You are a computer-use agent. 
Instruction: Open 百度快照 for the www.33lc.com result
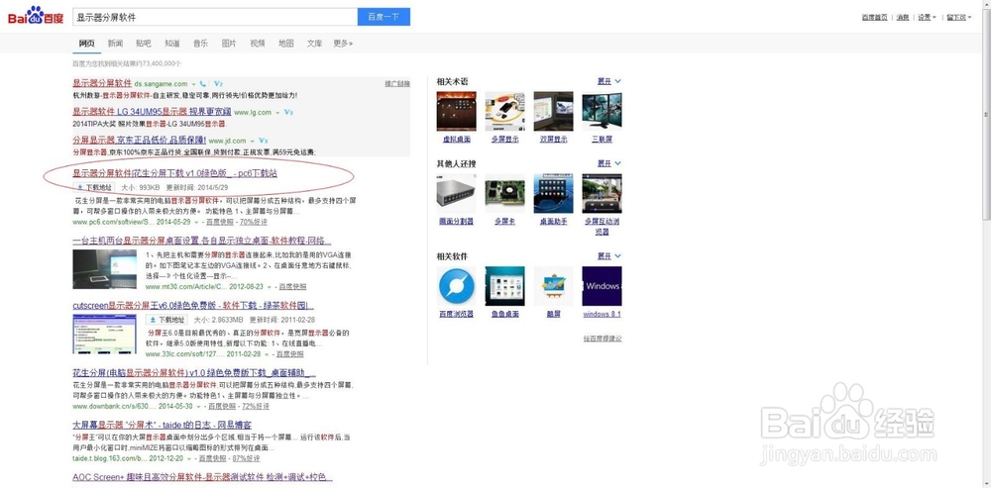pyautogui.click(x=290, y=354)
